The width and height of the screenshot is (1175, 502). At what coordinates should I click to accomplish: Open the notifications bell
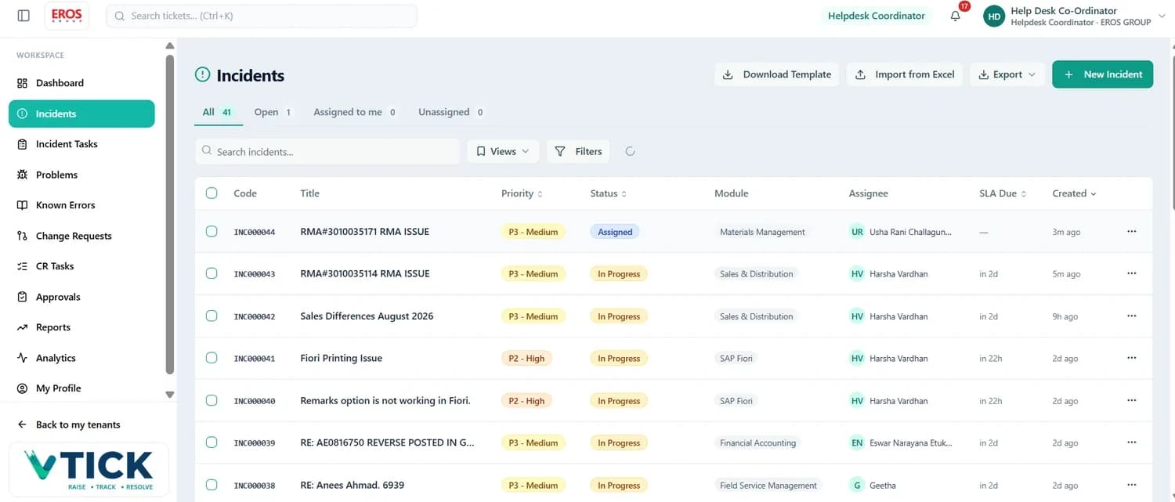tap(956, 16)
